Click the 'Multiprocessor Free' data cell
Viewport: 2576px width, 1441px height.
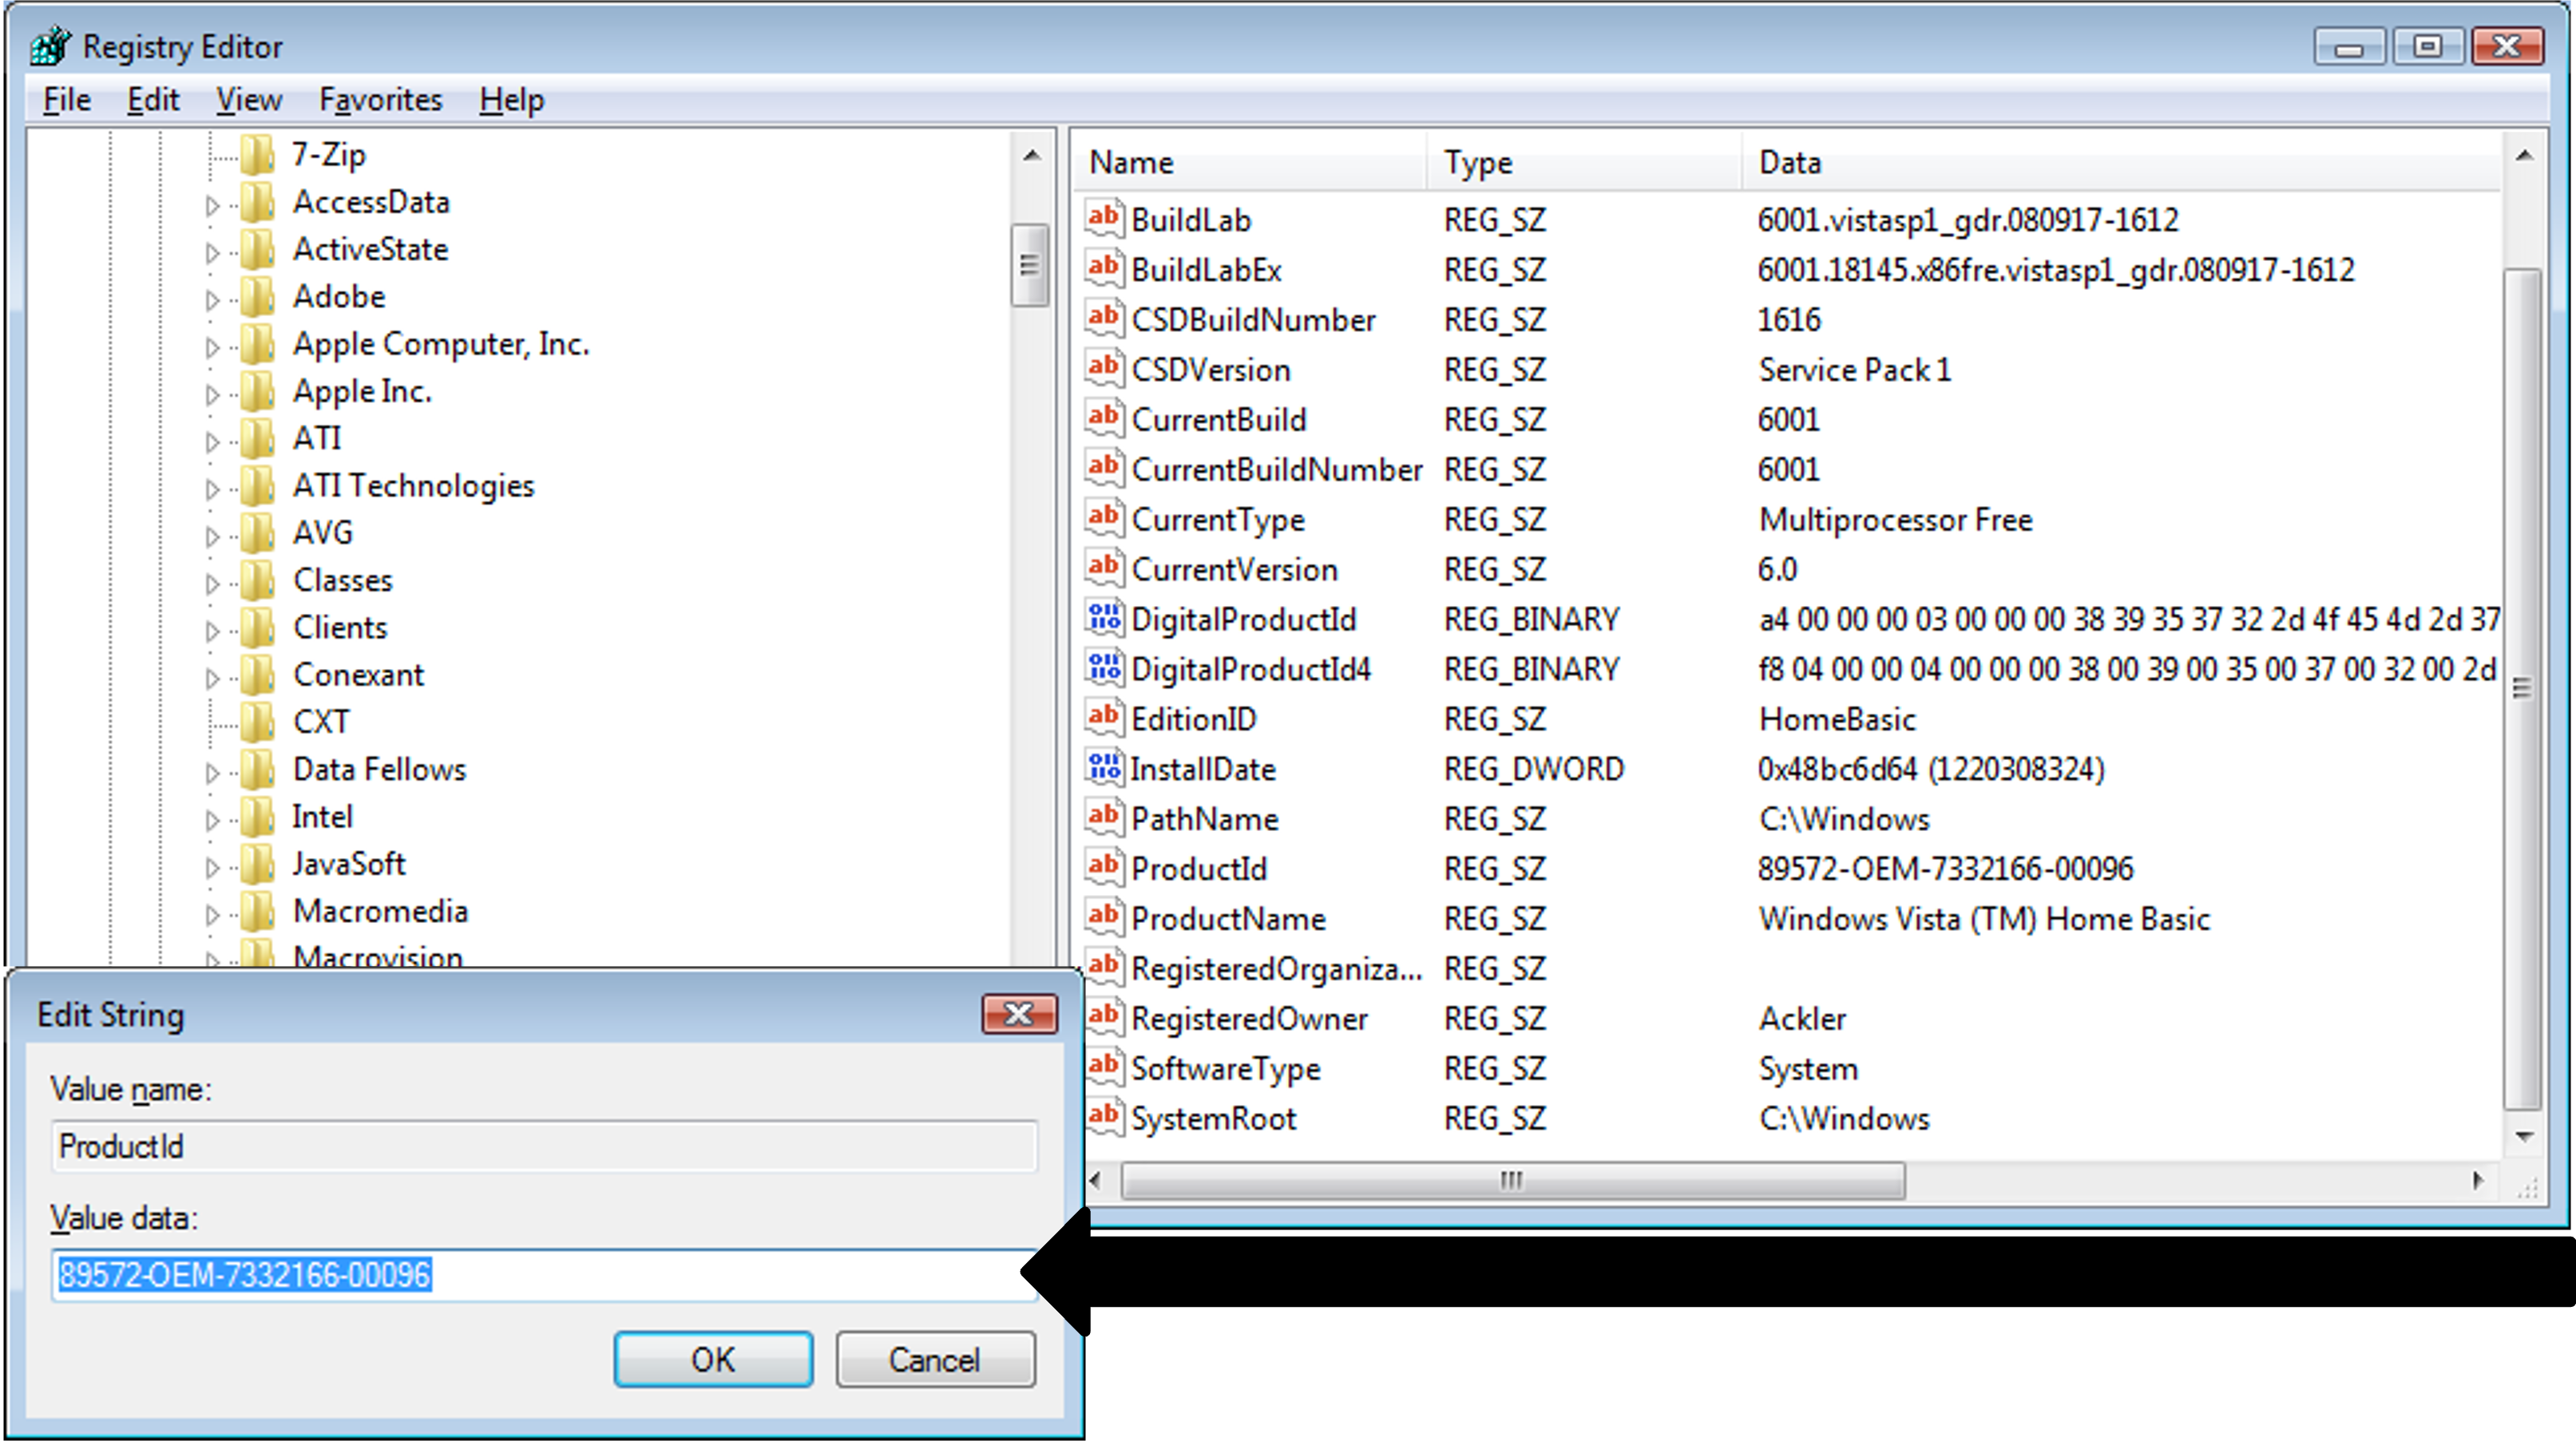tap(1896, 519)
